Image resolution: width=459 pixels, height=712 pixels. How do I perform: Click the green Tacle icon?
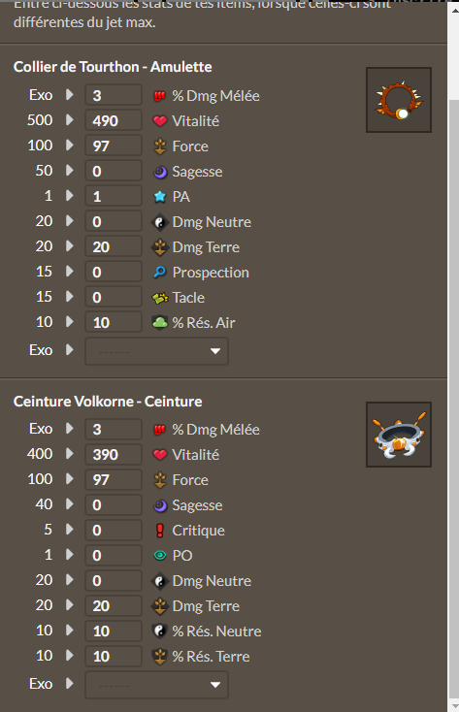click(159, 298)
